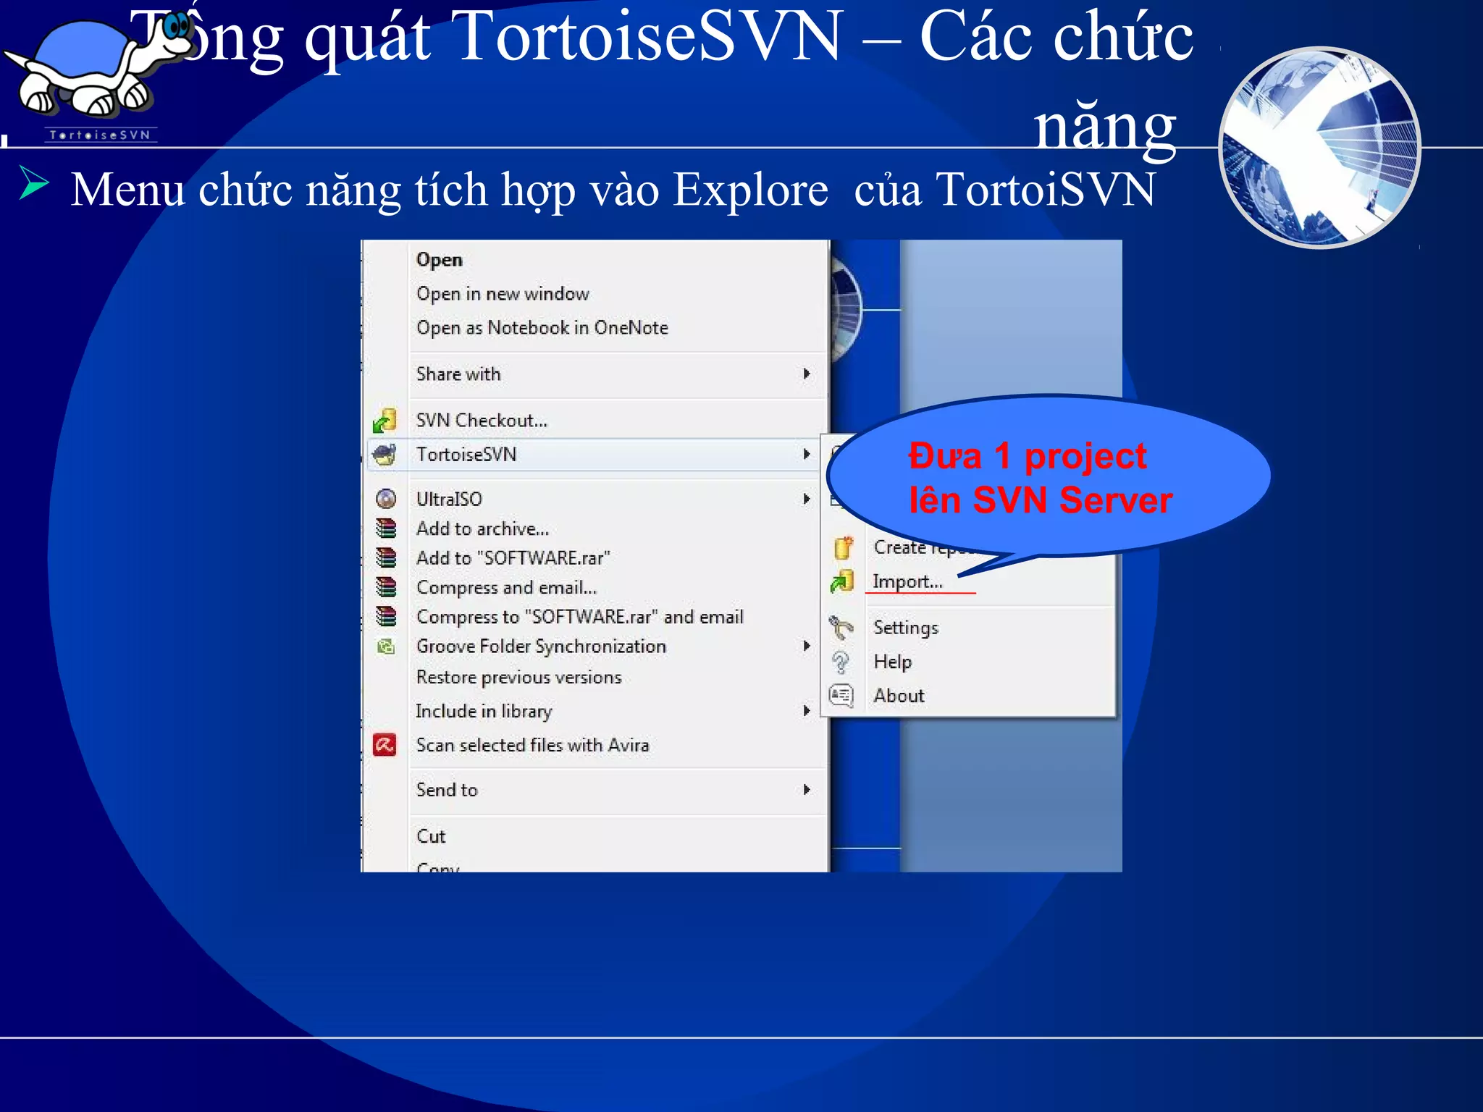Choose Groove Folder Synchronization entry
Image resolution: width=1483 pixels, height=1112 pixels.
pyautogui.click(x=541, y=646)
